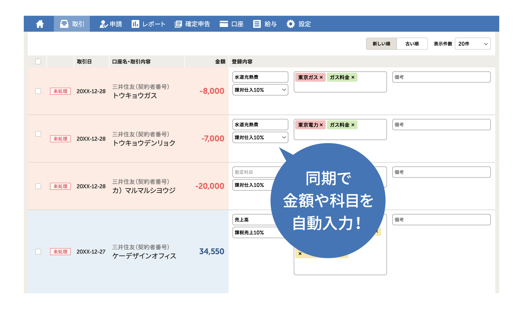Click the 未処理 badge in トウキョウガス row
Viewport: 523px width, 309px height.
click(x=60, y=91)
